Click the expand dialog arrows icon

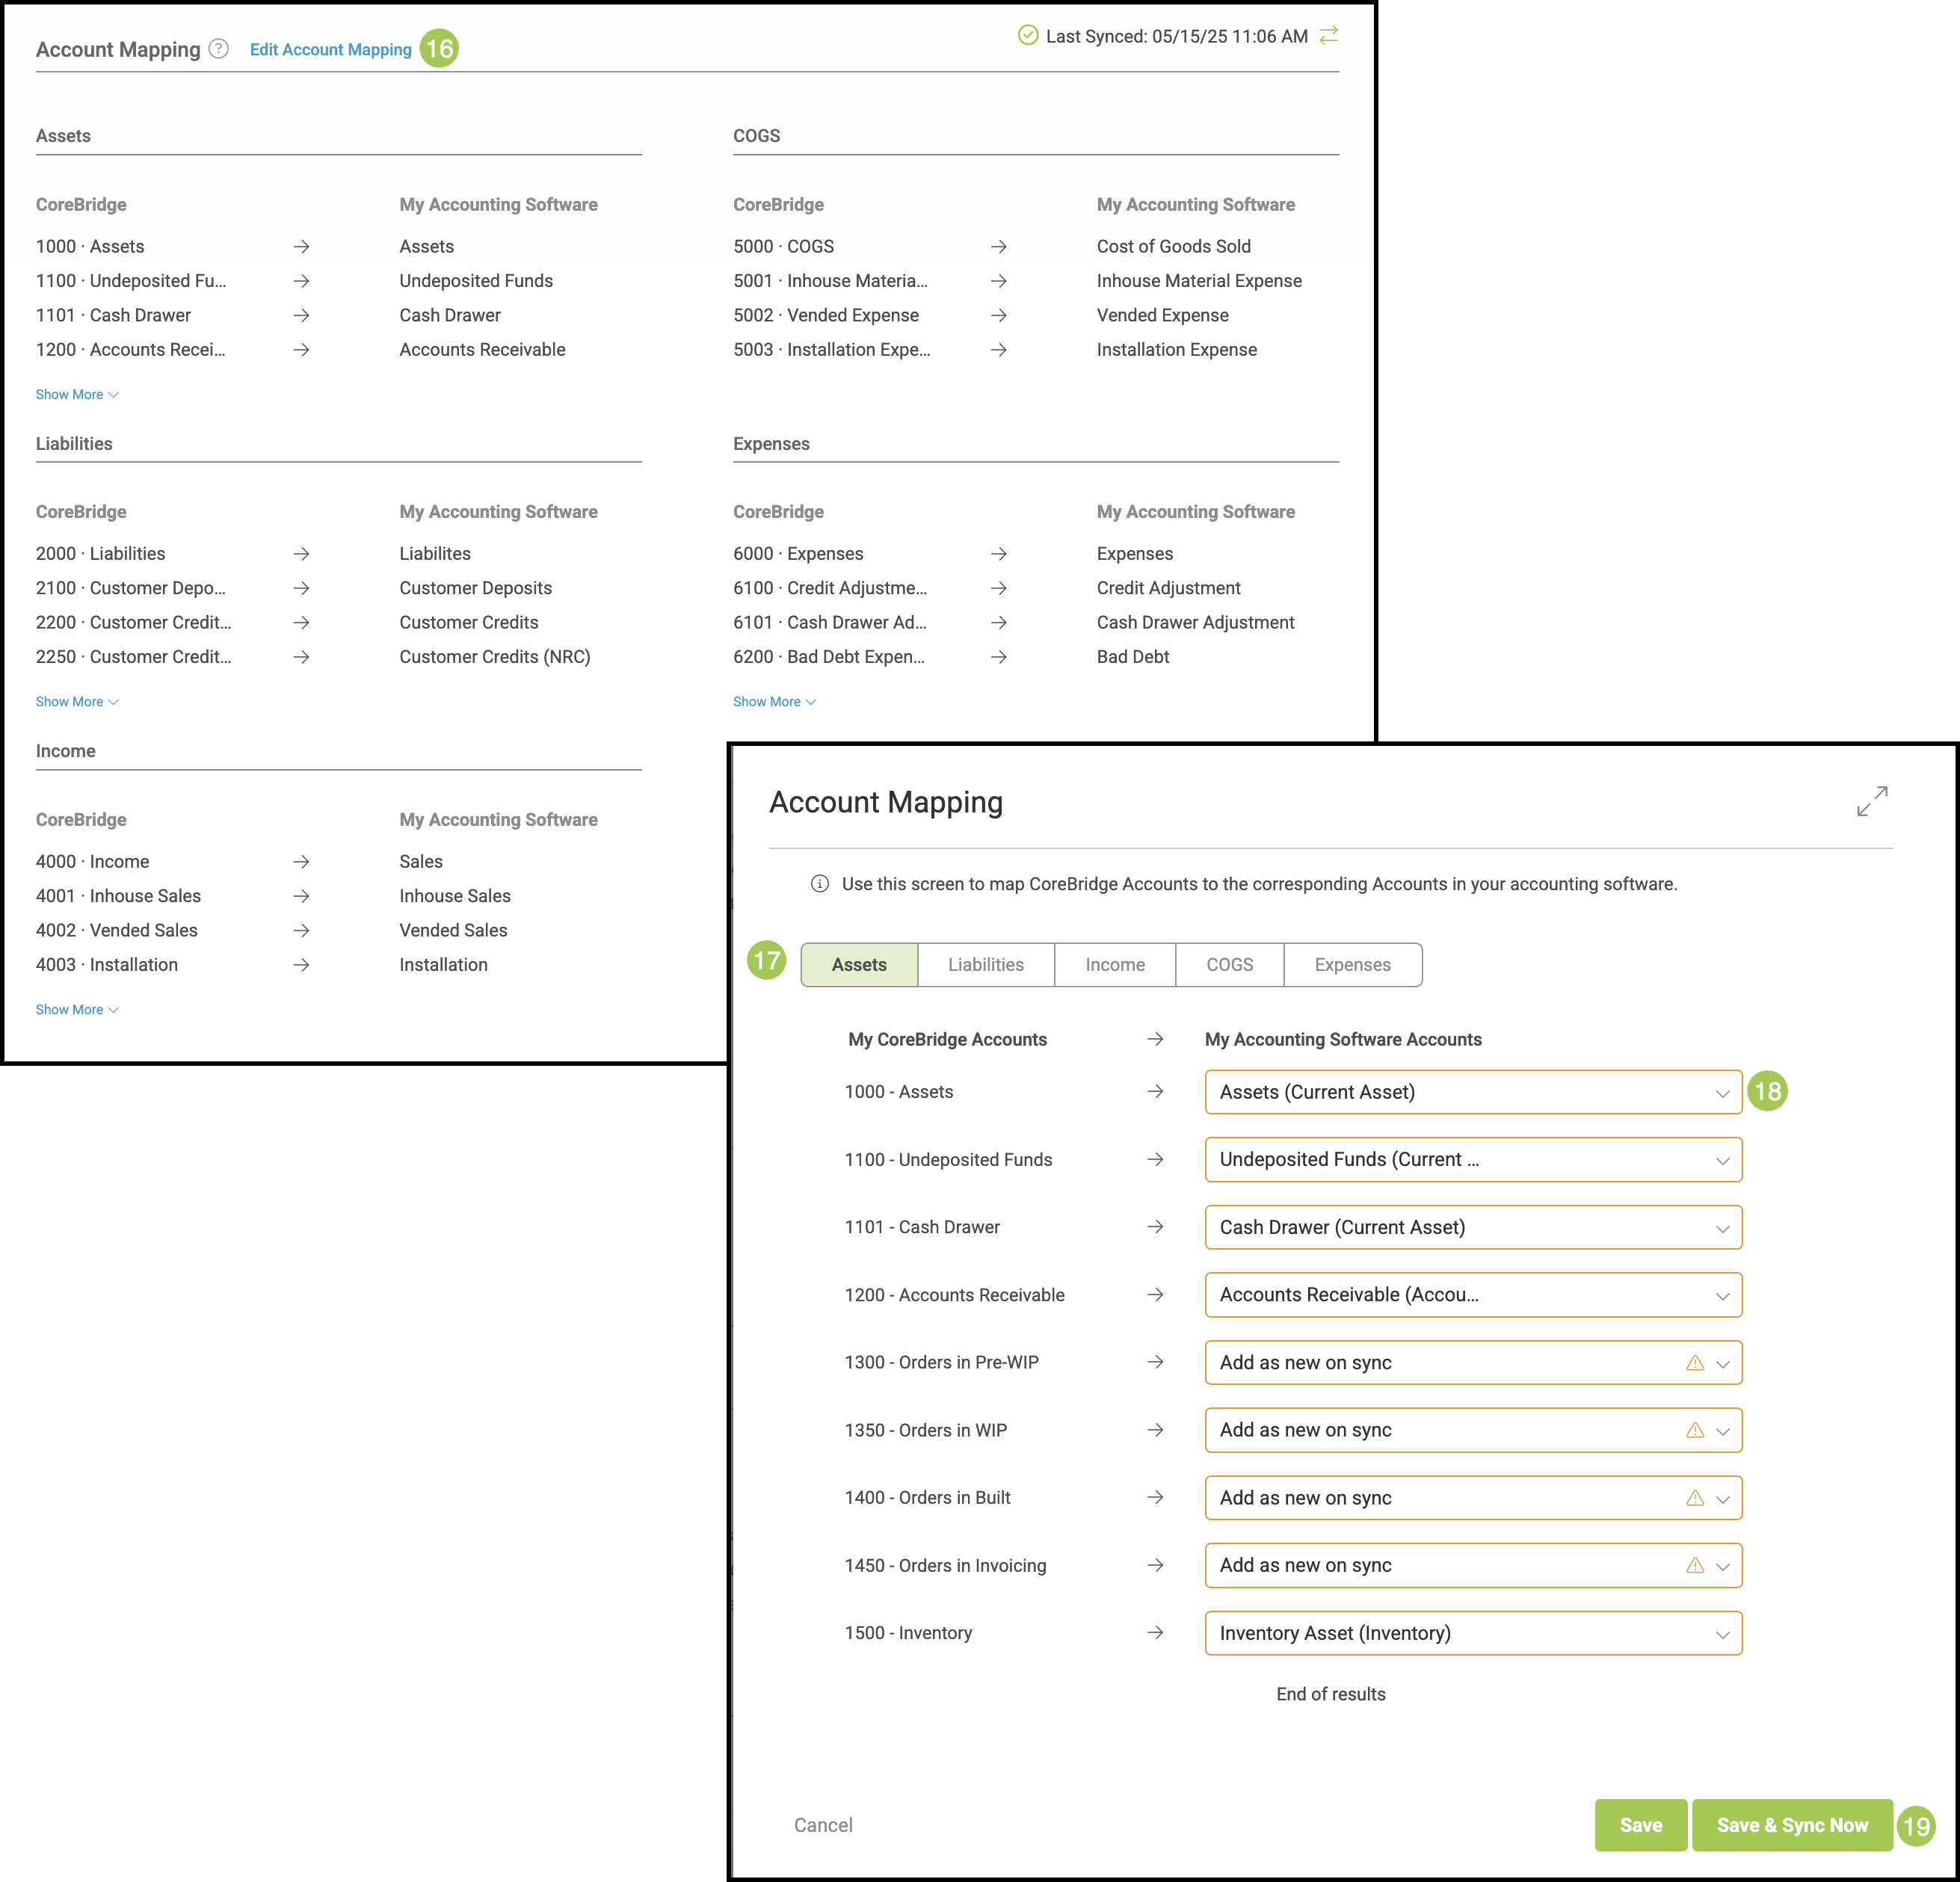click(x=1872, y=801)
